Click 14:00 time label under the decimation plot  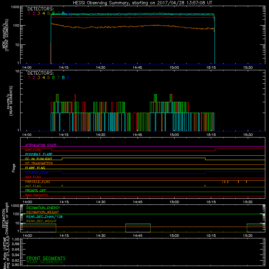[27, 236]
